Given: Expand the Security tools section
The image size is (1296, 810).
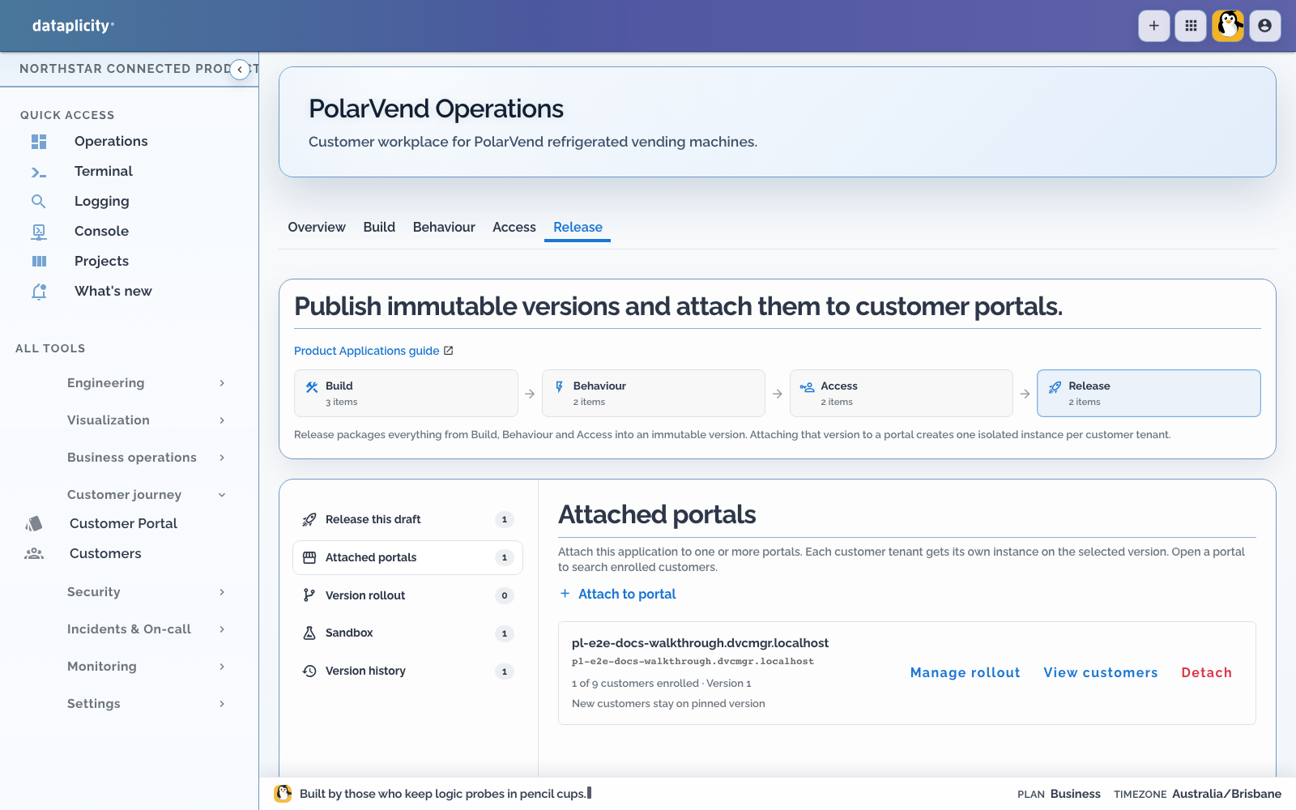Looking at the screenshot, I should 146,592.
